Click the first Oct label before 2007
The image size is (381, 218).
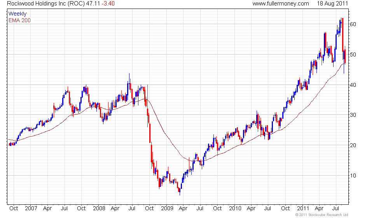[x=14, y=209]
